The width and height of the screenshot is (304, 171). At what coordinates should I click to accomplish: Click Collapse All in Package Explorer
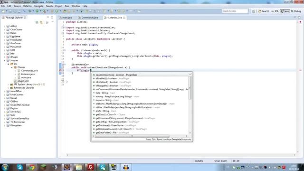pyautogui.click(x=37, y=22)
